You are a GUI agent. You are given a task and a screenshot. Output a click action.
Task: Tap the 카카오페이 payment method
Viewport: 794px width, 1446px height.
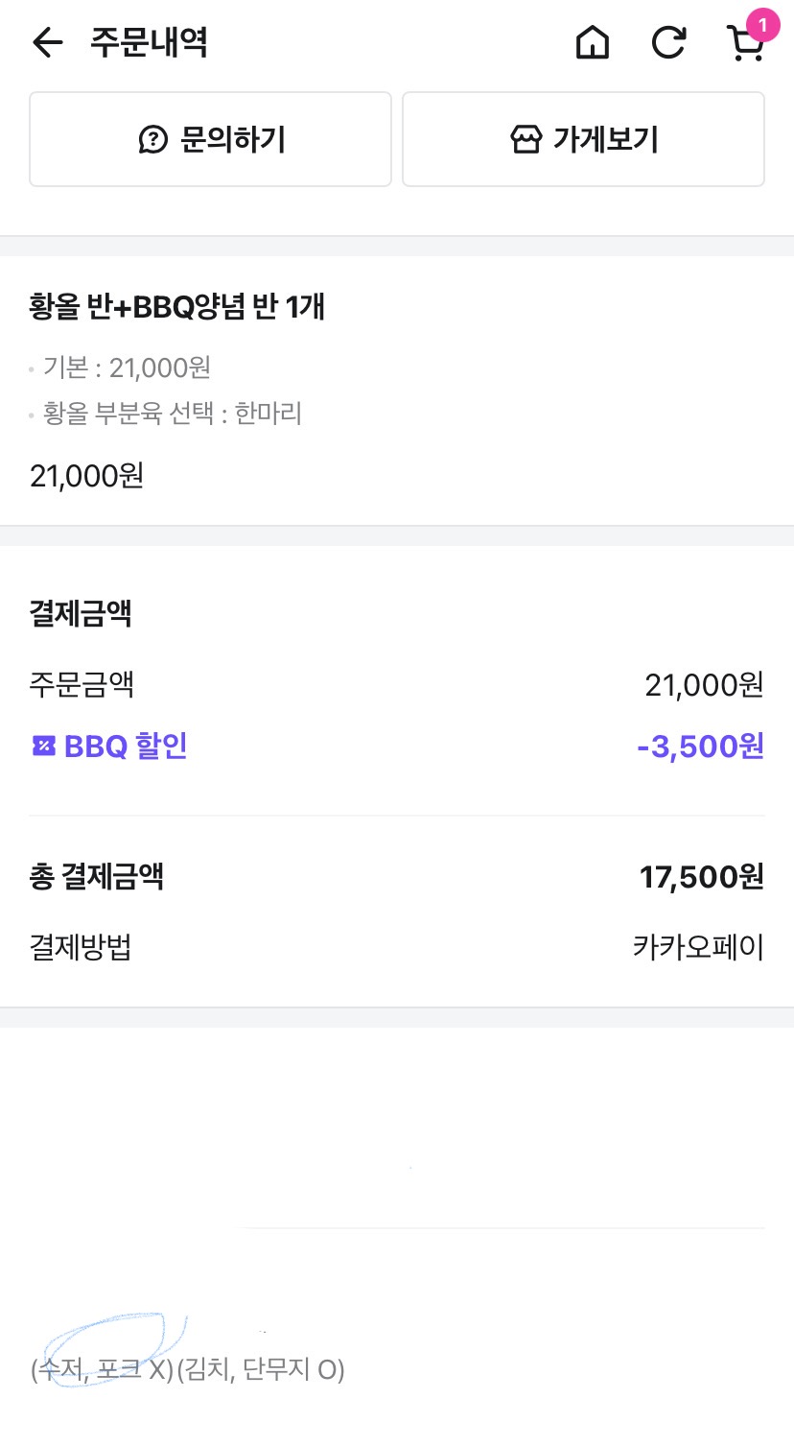pyautogui.click(x=698, y=947)
